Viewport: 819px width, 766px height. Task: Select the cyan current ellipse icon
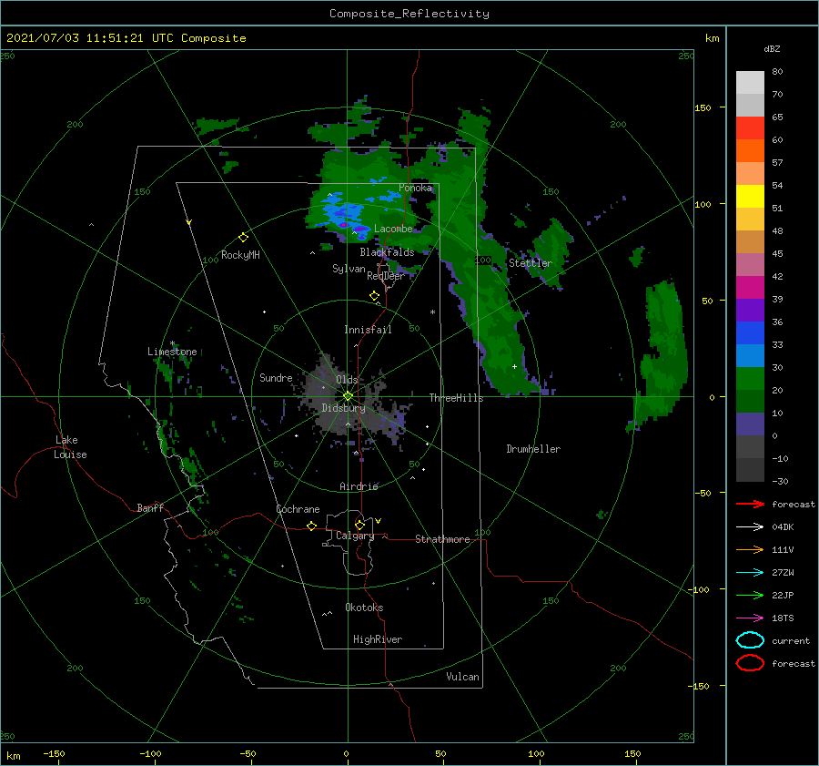[750, 640]
